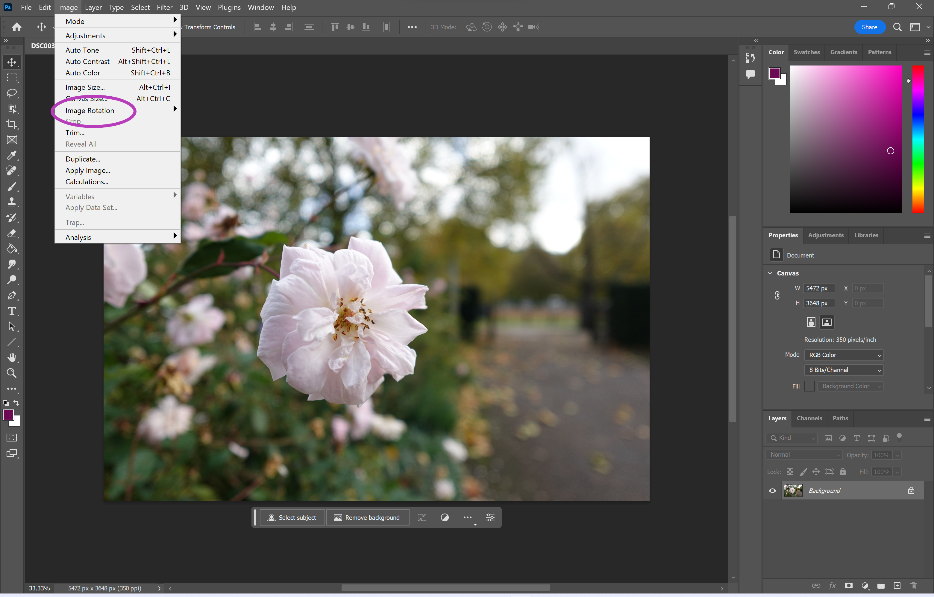Image resolution: width=934 pixels, height=597 pixels.
Task: Click the Home icon in options bar
Action: 17,27
